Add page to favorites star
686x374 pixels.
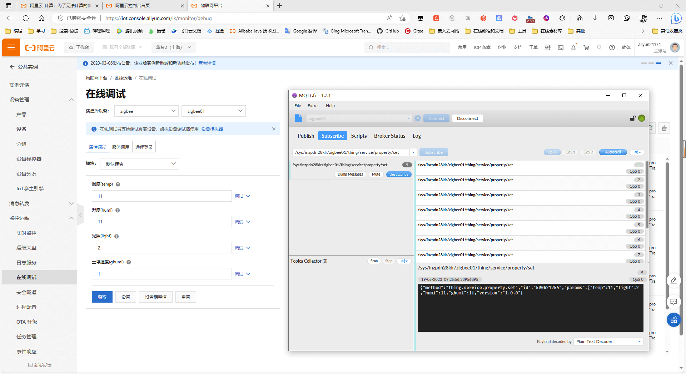point(403,18)
